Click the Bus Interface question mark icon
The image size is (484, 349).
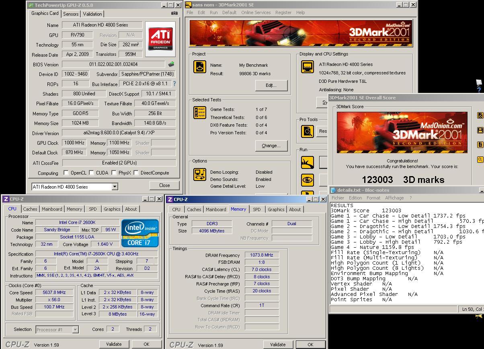pyautogui.click(x=174, y=84)
